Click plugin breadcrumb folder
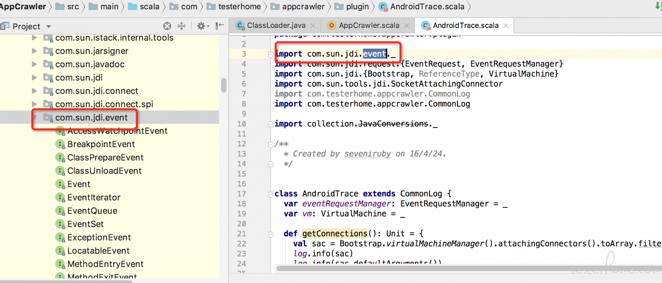The image size is (662, 283). (x=352, y=7)
